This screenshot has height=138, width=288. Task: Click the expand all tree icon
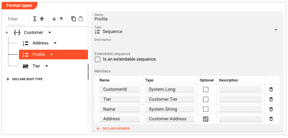tap(35, 19)
